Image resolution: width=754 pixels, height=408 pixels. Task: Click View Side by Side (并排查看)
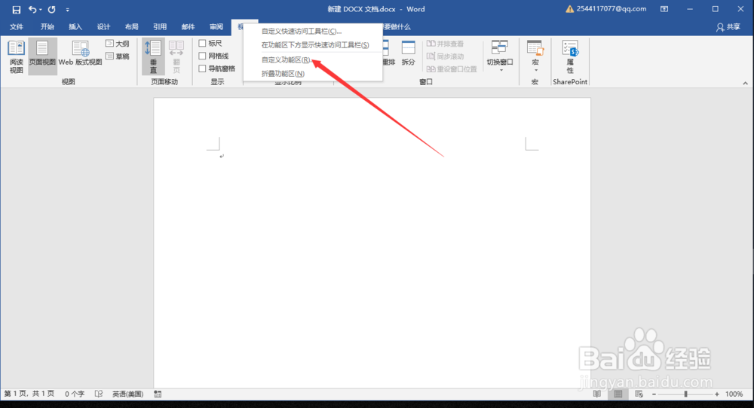[446, 44]
